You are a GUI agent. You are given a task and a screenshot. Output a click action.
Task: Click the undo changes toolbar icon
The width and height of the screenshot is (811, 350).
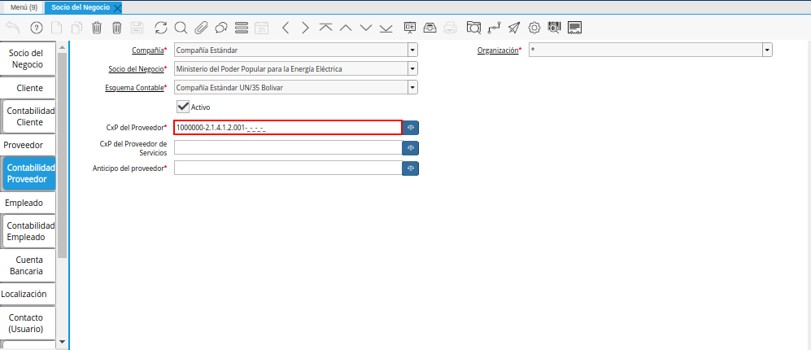[13, 28]
